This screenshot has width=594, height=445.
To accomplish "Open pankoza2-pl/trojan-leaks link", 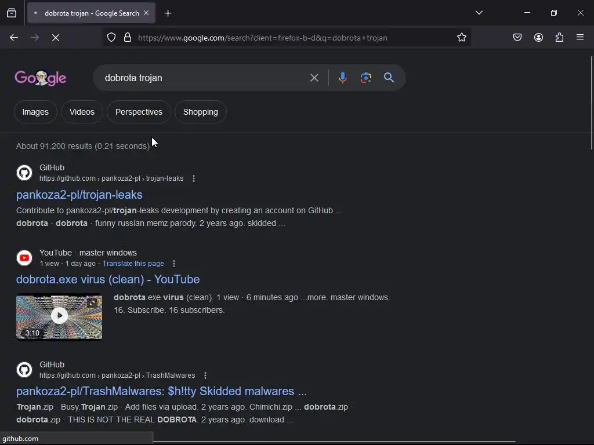I will coord(79,195).
